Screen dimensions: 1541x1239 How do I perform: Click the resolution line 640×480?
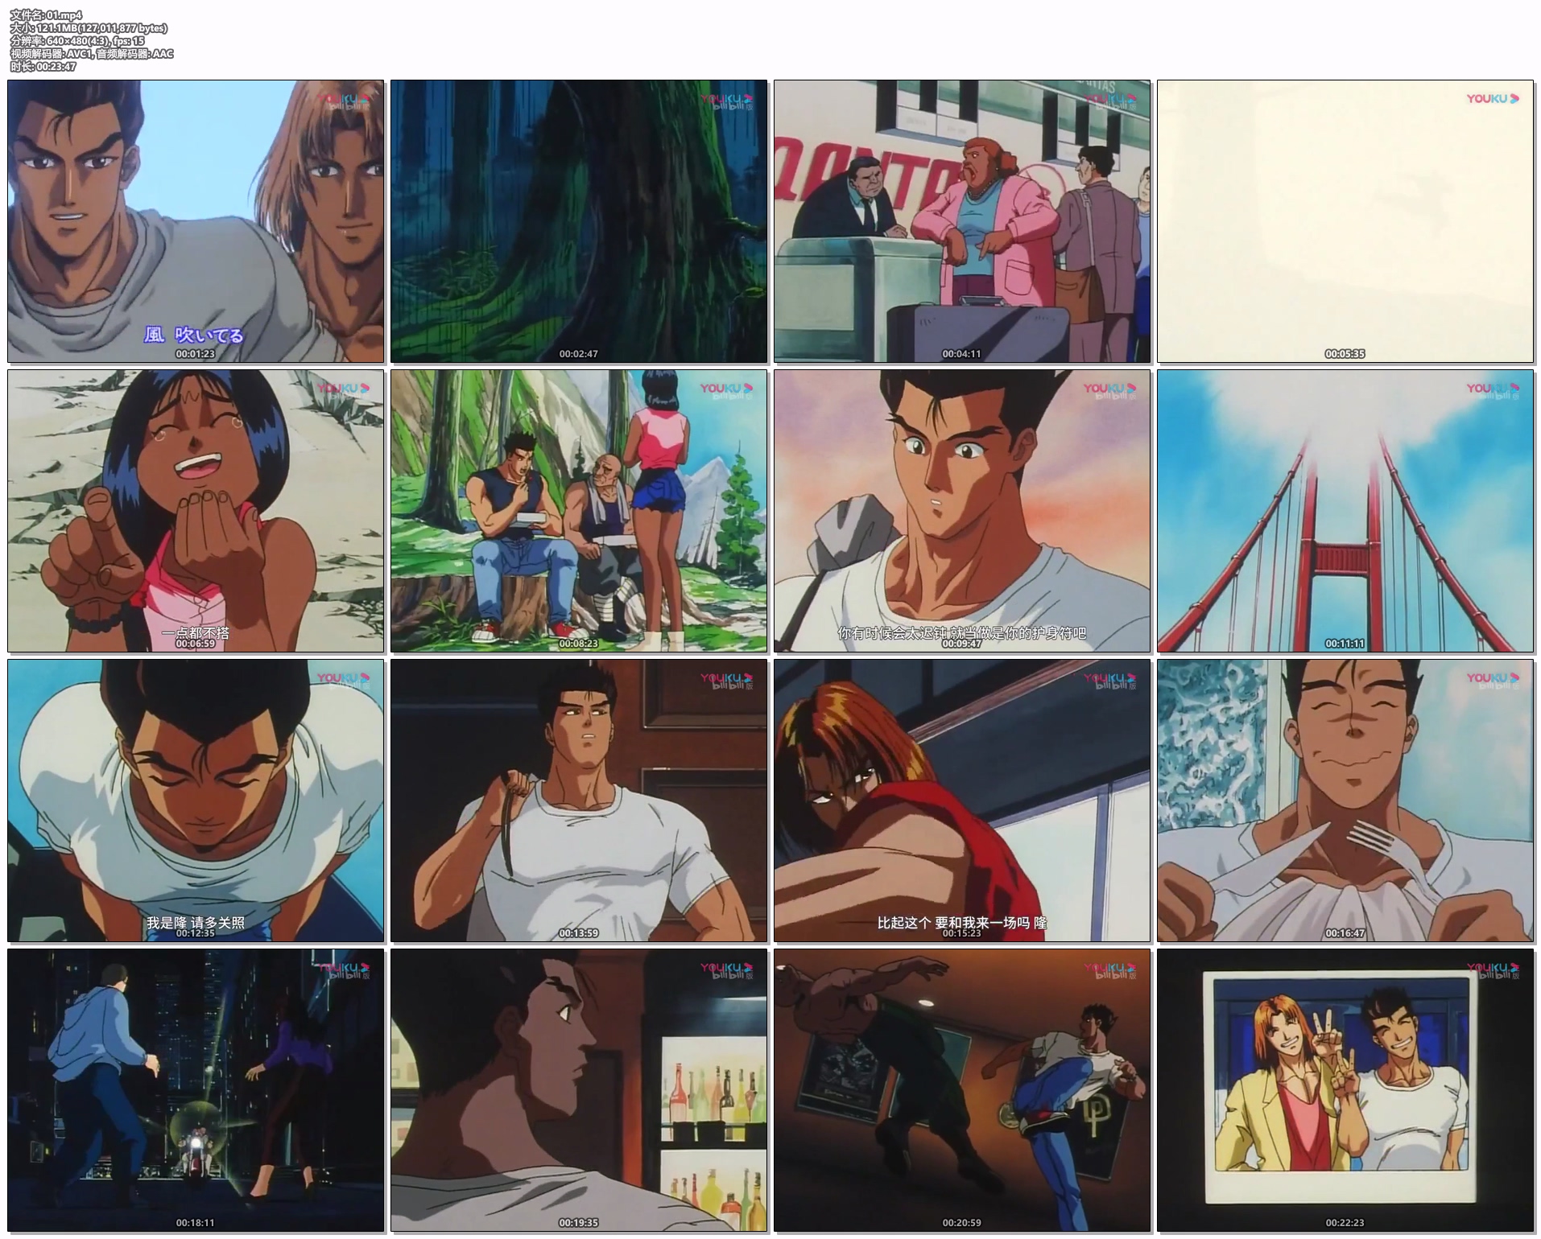tap(77, 41)
